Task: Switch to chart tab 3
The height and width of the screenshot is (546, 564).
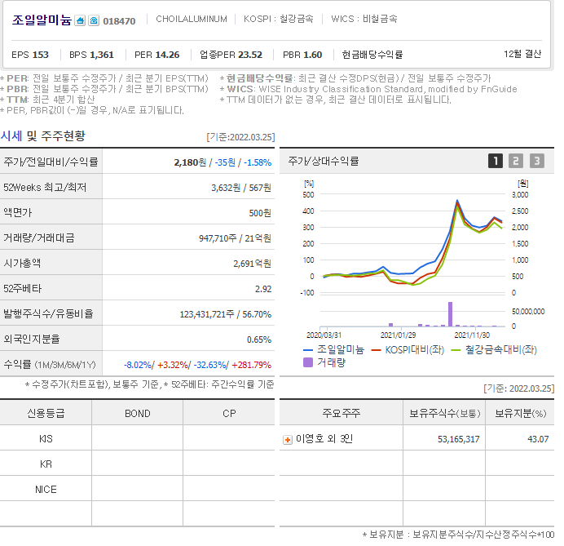Action: pos(536,161)
